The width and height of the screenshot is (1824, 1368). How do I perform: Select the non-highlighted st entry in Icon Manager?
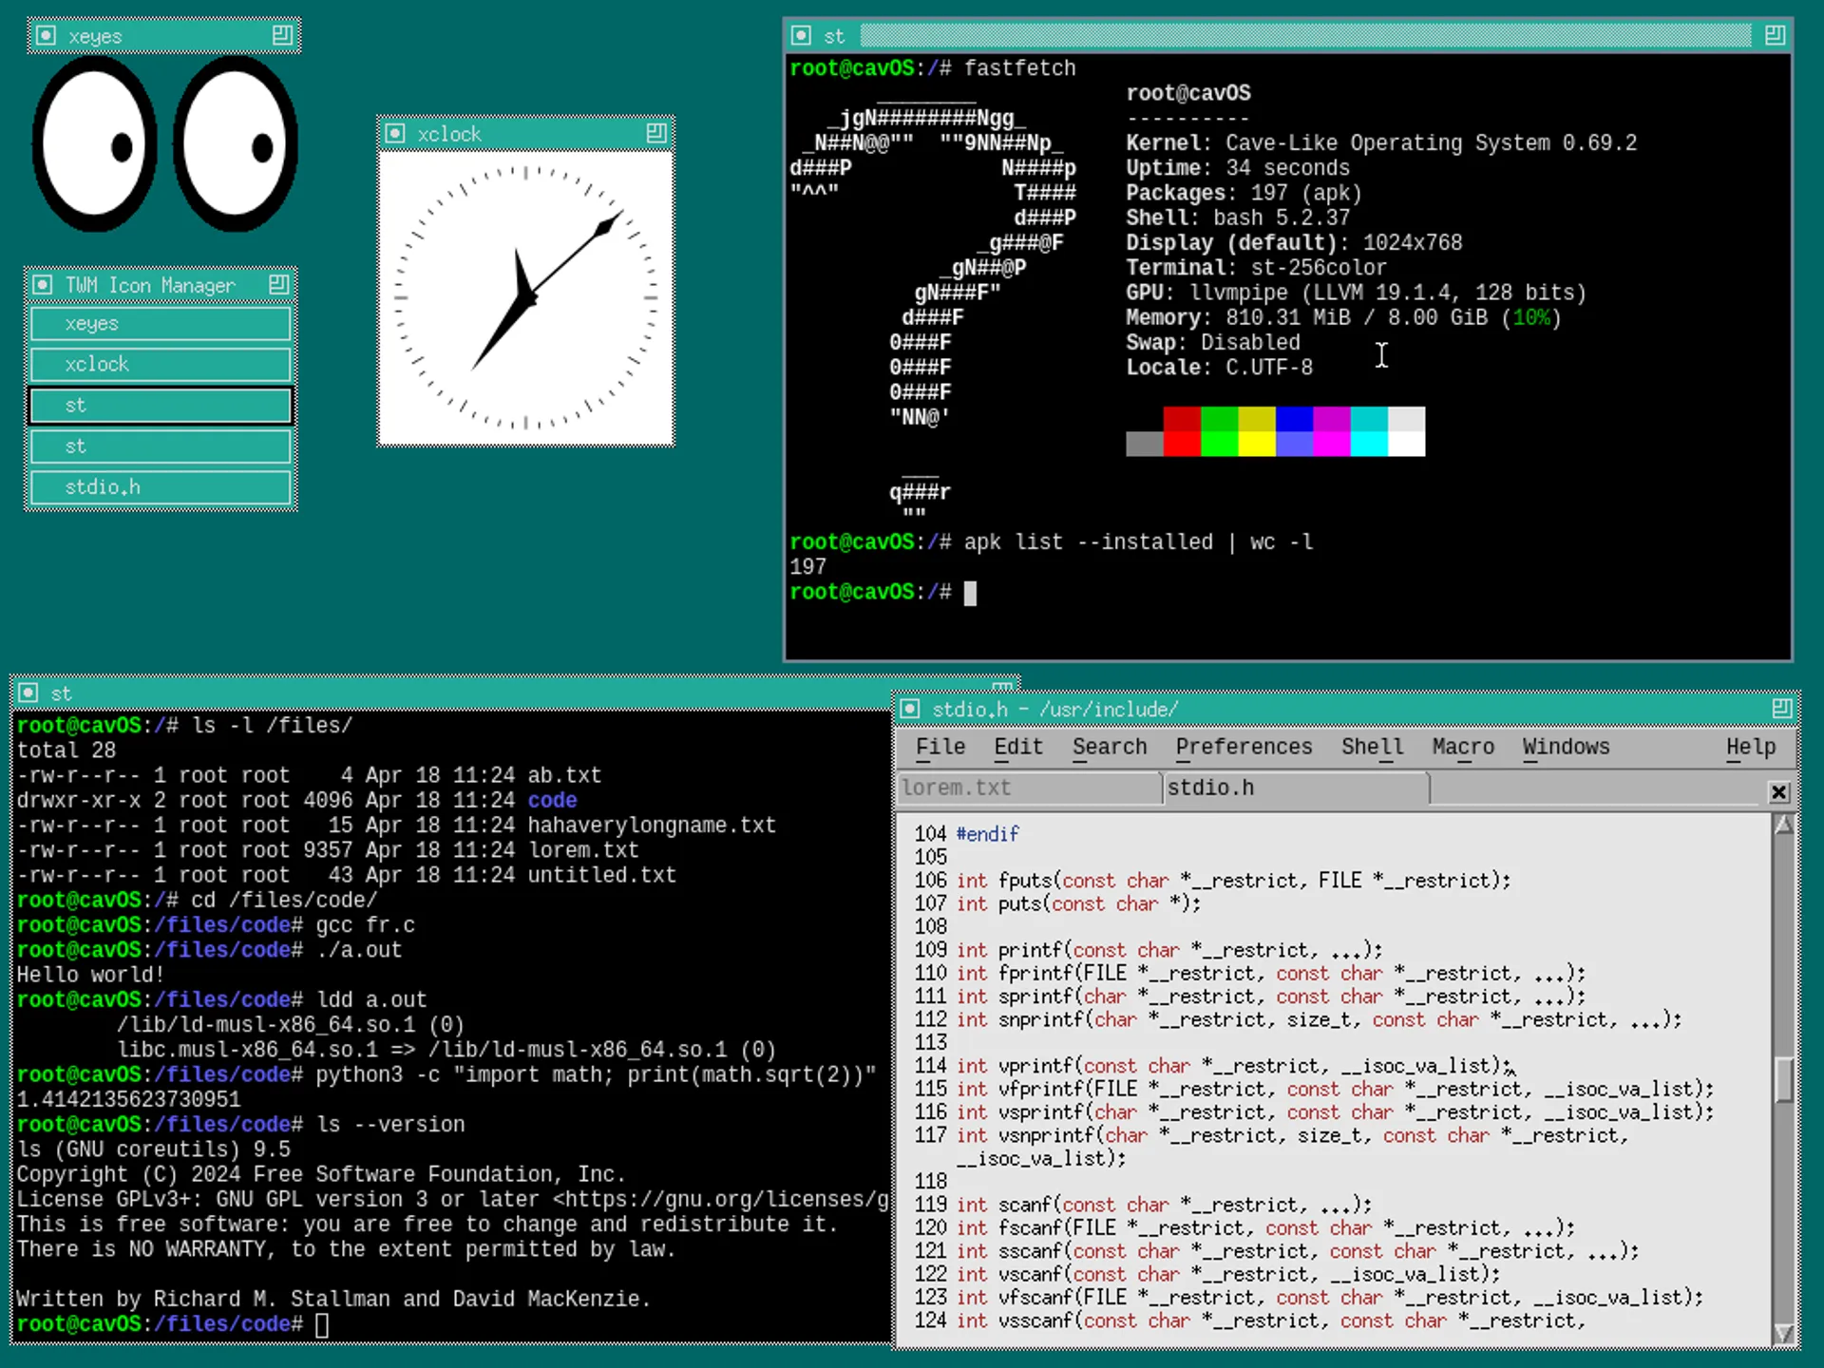161,446
